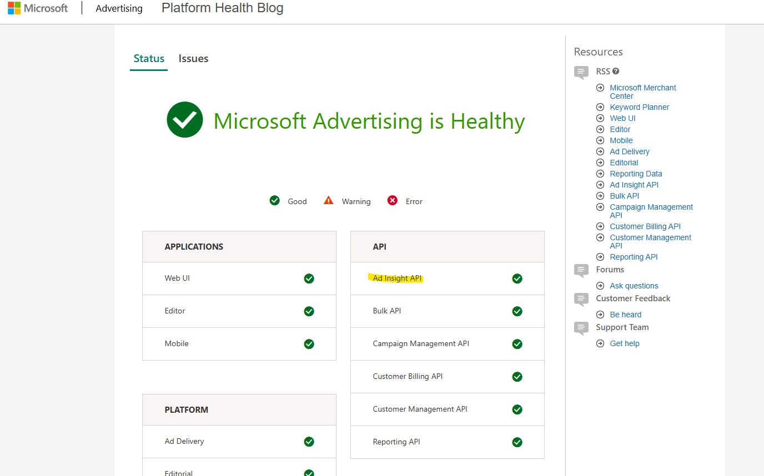Image resolution: width=764 pixels, height=476 pixels.
Task: Click the large healthy checkmark icon
Action: [x=185, y=120]
